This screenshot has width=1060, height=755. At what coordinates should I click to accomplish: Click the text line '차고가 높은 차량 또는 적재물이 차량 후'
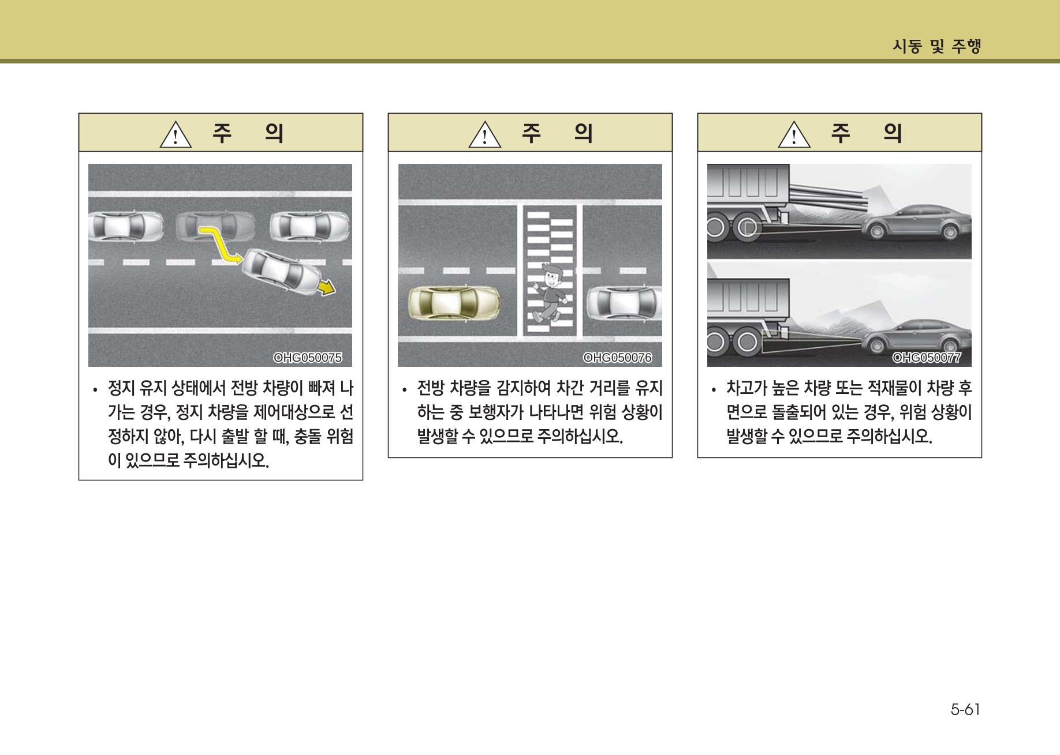pos(849,388)
